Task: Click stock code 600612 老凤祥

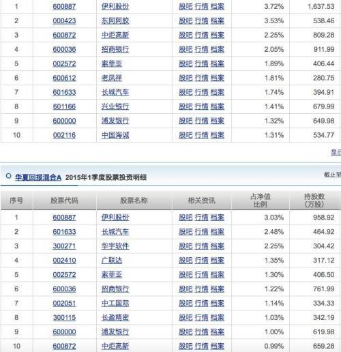Action: (x=64, y=78)
